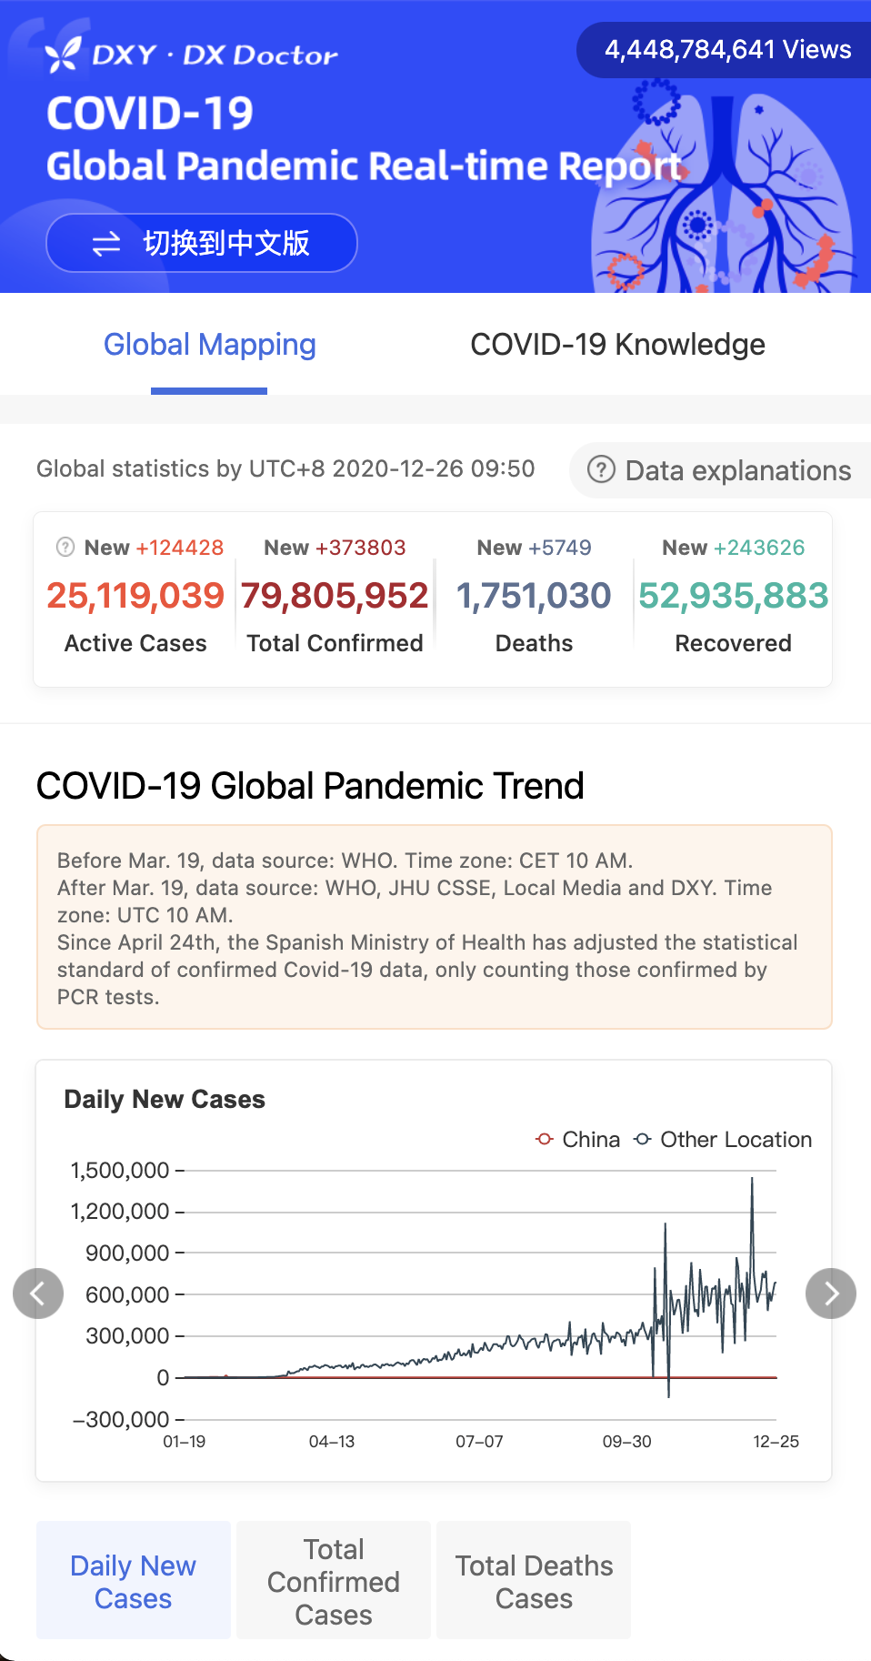Click the DXY logo icon
The image size is (871, 1661).
point(64,55)
